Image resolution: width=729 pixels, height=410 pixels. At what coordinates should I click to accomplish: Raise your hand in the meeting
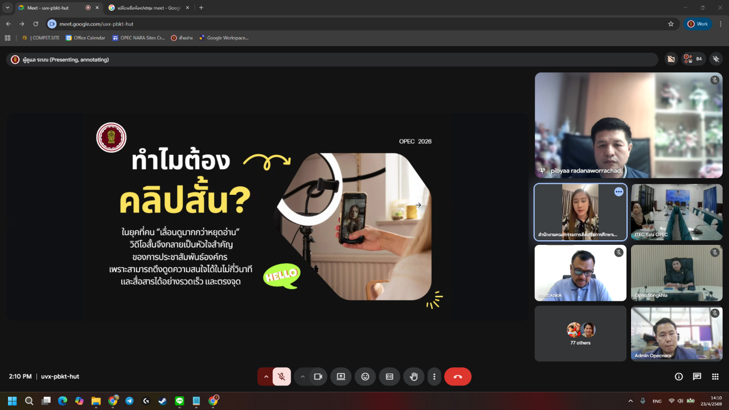pyautogui.click(x=414, y=376)
